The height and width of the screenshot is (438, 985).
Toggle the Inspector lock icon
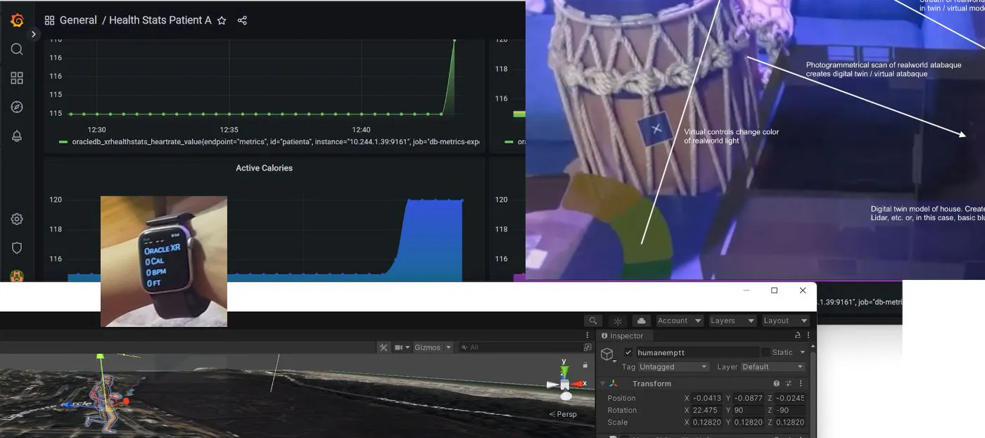tap(797, 336)
